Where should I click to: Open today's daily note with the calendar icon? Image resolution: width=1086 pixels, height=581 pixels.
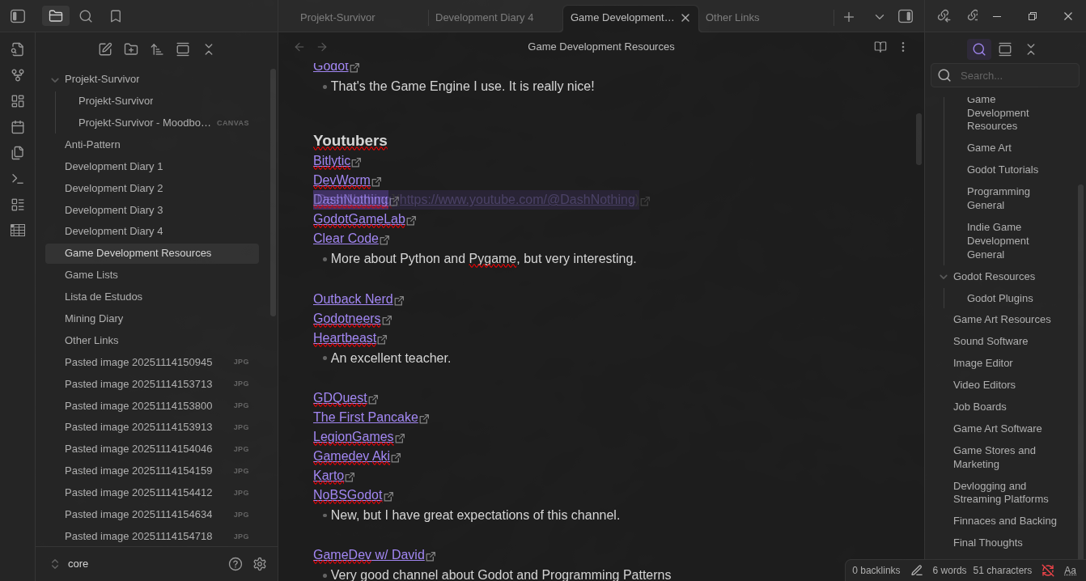coord(18,127)
